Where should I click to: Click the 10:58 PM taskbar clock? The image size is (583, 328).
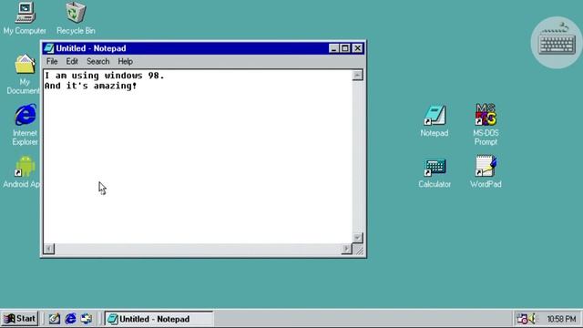point(561,319)
